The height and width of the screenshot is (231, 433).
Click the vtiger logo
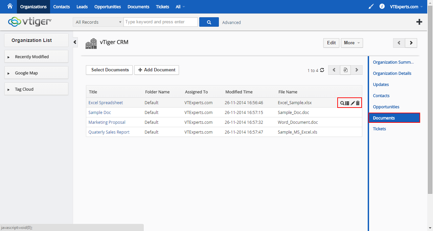point(30,22)
